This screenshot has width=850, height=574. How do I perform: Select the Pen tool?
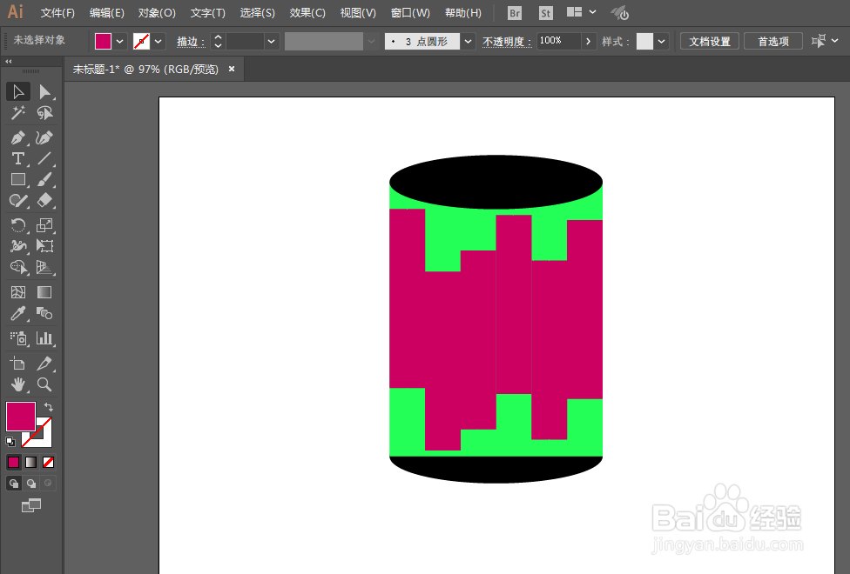(x=17, y=137)
